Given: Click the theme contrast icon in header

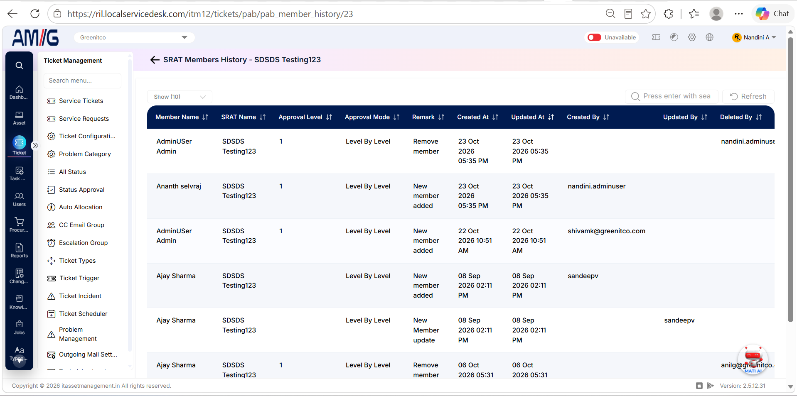Looking at the screenshot, I should 674,37.
